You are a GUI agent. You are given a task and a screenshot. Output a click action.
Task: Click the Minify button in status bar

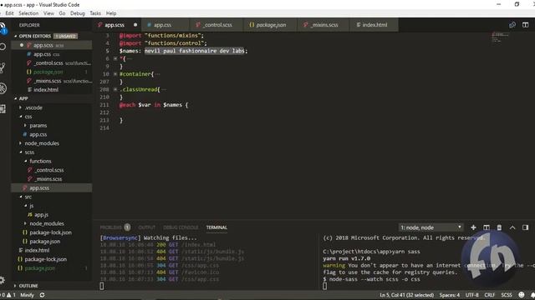click(x=27, y=295)
